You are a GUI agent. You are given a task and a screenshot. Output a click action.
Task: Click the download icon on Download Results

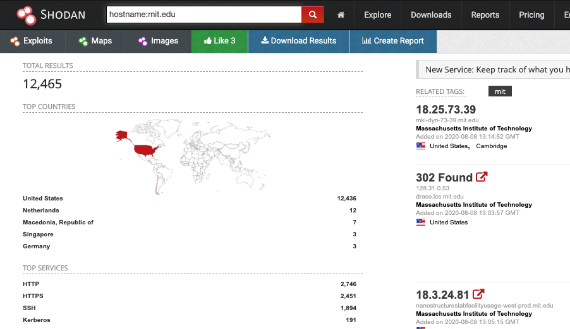click(x=265, y=40)
